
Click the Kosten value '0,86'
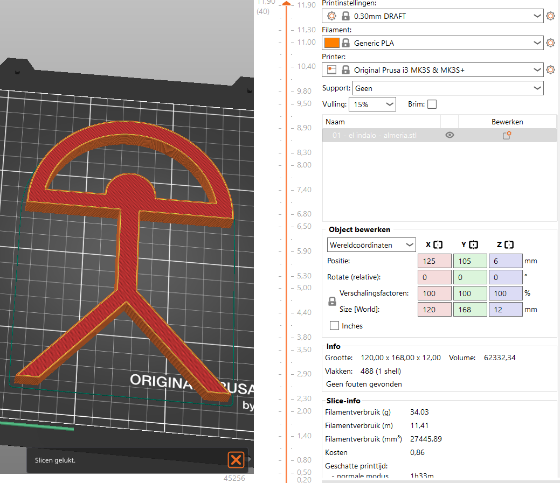click(417, 452)
